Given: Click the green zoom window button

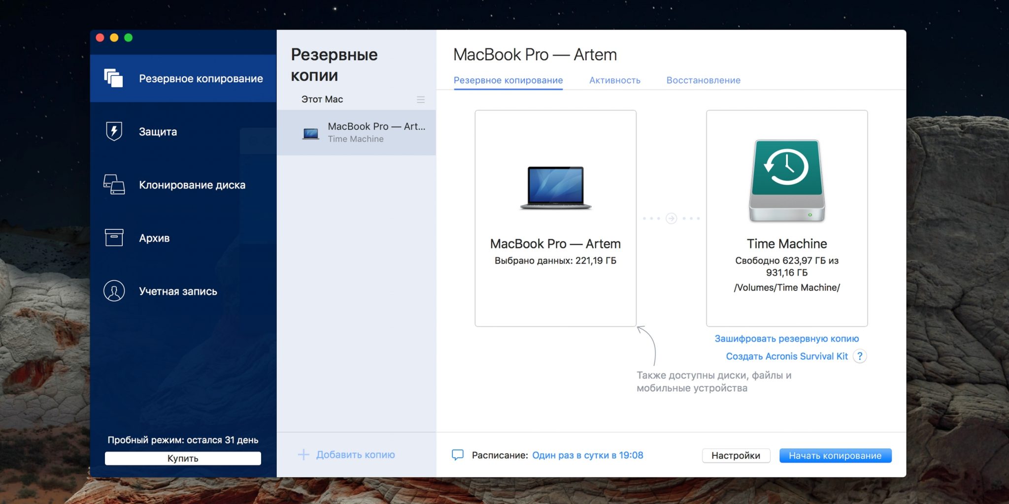Looking at the screenshot, I should (129, 38).
